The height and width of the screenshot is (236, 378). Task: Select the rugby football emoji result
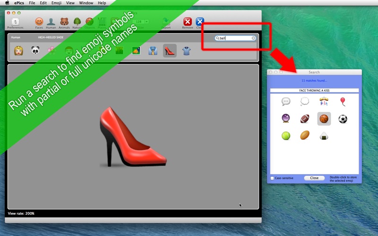305,135
